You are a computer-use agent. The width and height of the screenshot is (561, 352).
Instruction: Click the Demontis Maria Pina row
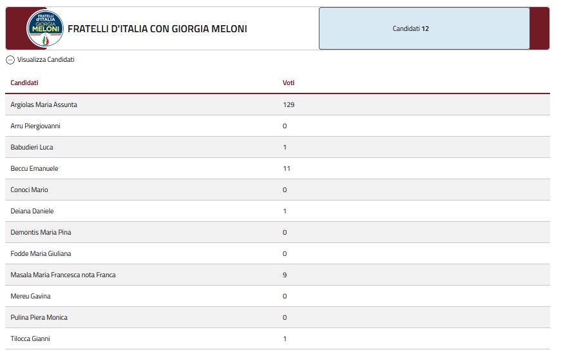(x=278, y=232)
